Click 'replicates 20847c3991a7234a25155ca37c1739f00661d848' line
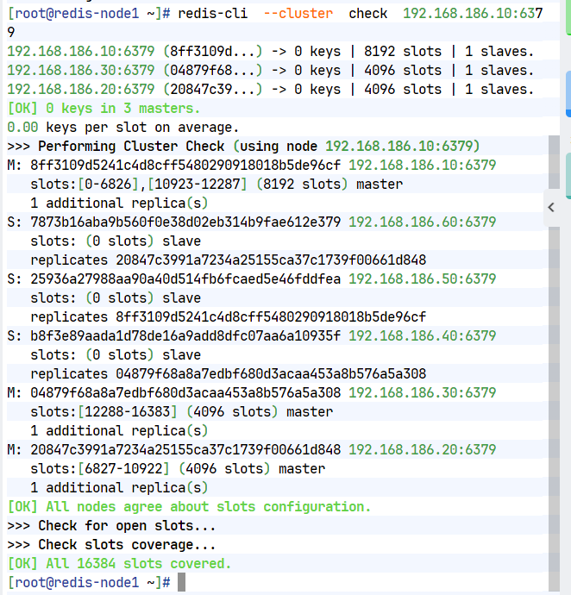 pos(229,260)
